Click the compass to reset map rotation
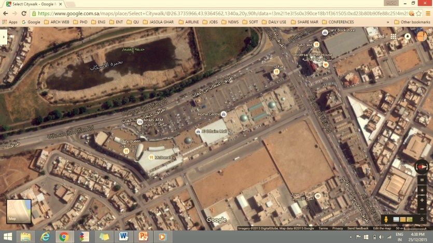 (422, 167)
